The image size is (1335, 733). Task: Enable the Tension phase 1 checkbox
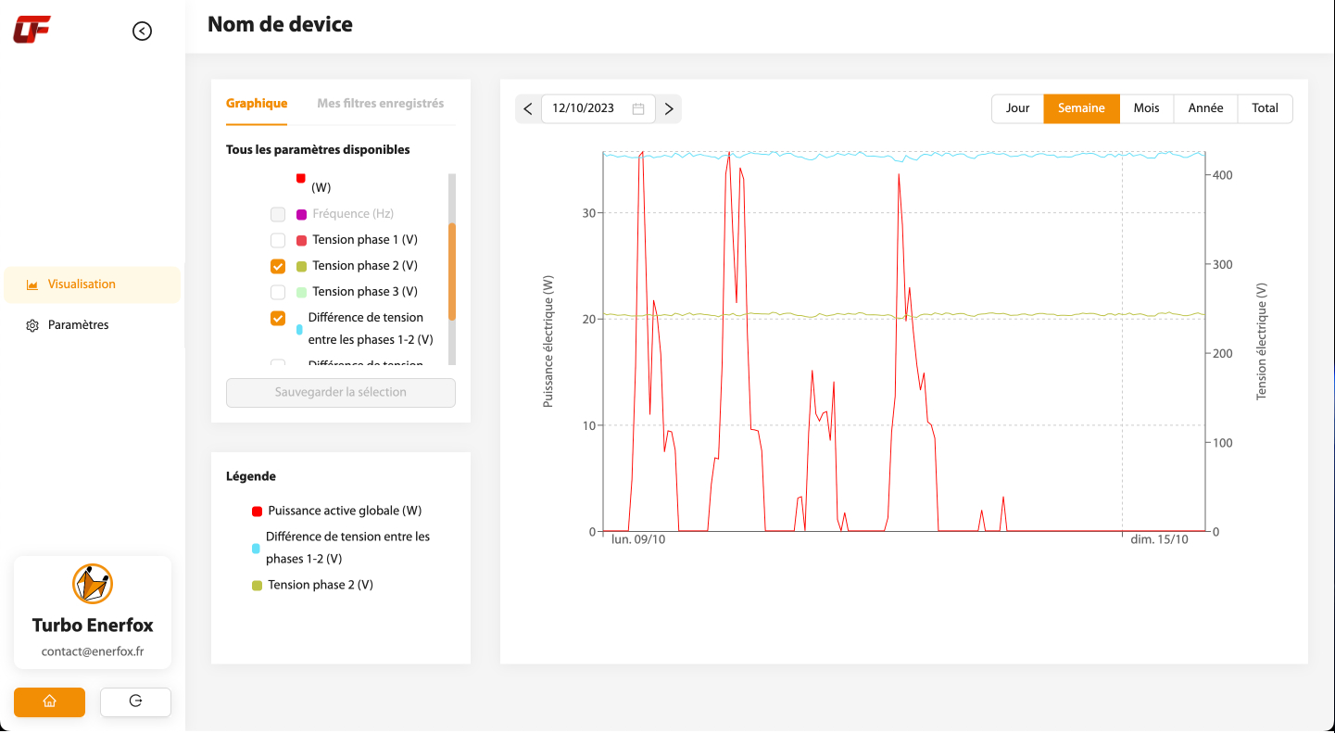coord(278,240)
